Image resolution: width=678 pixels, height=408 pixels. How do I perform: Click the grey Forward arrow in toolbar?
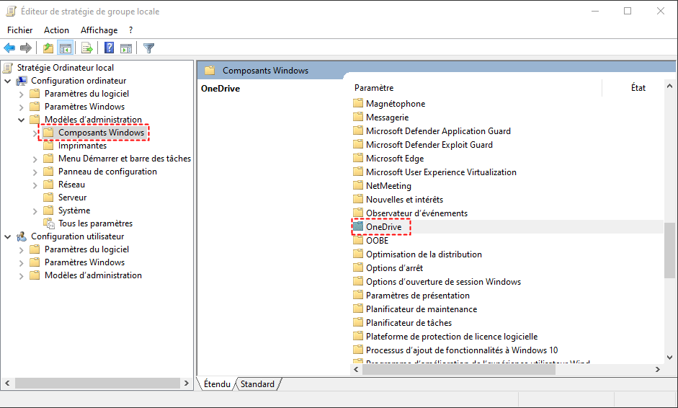click(26, 48)
